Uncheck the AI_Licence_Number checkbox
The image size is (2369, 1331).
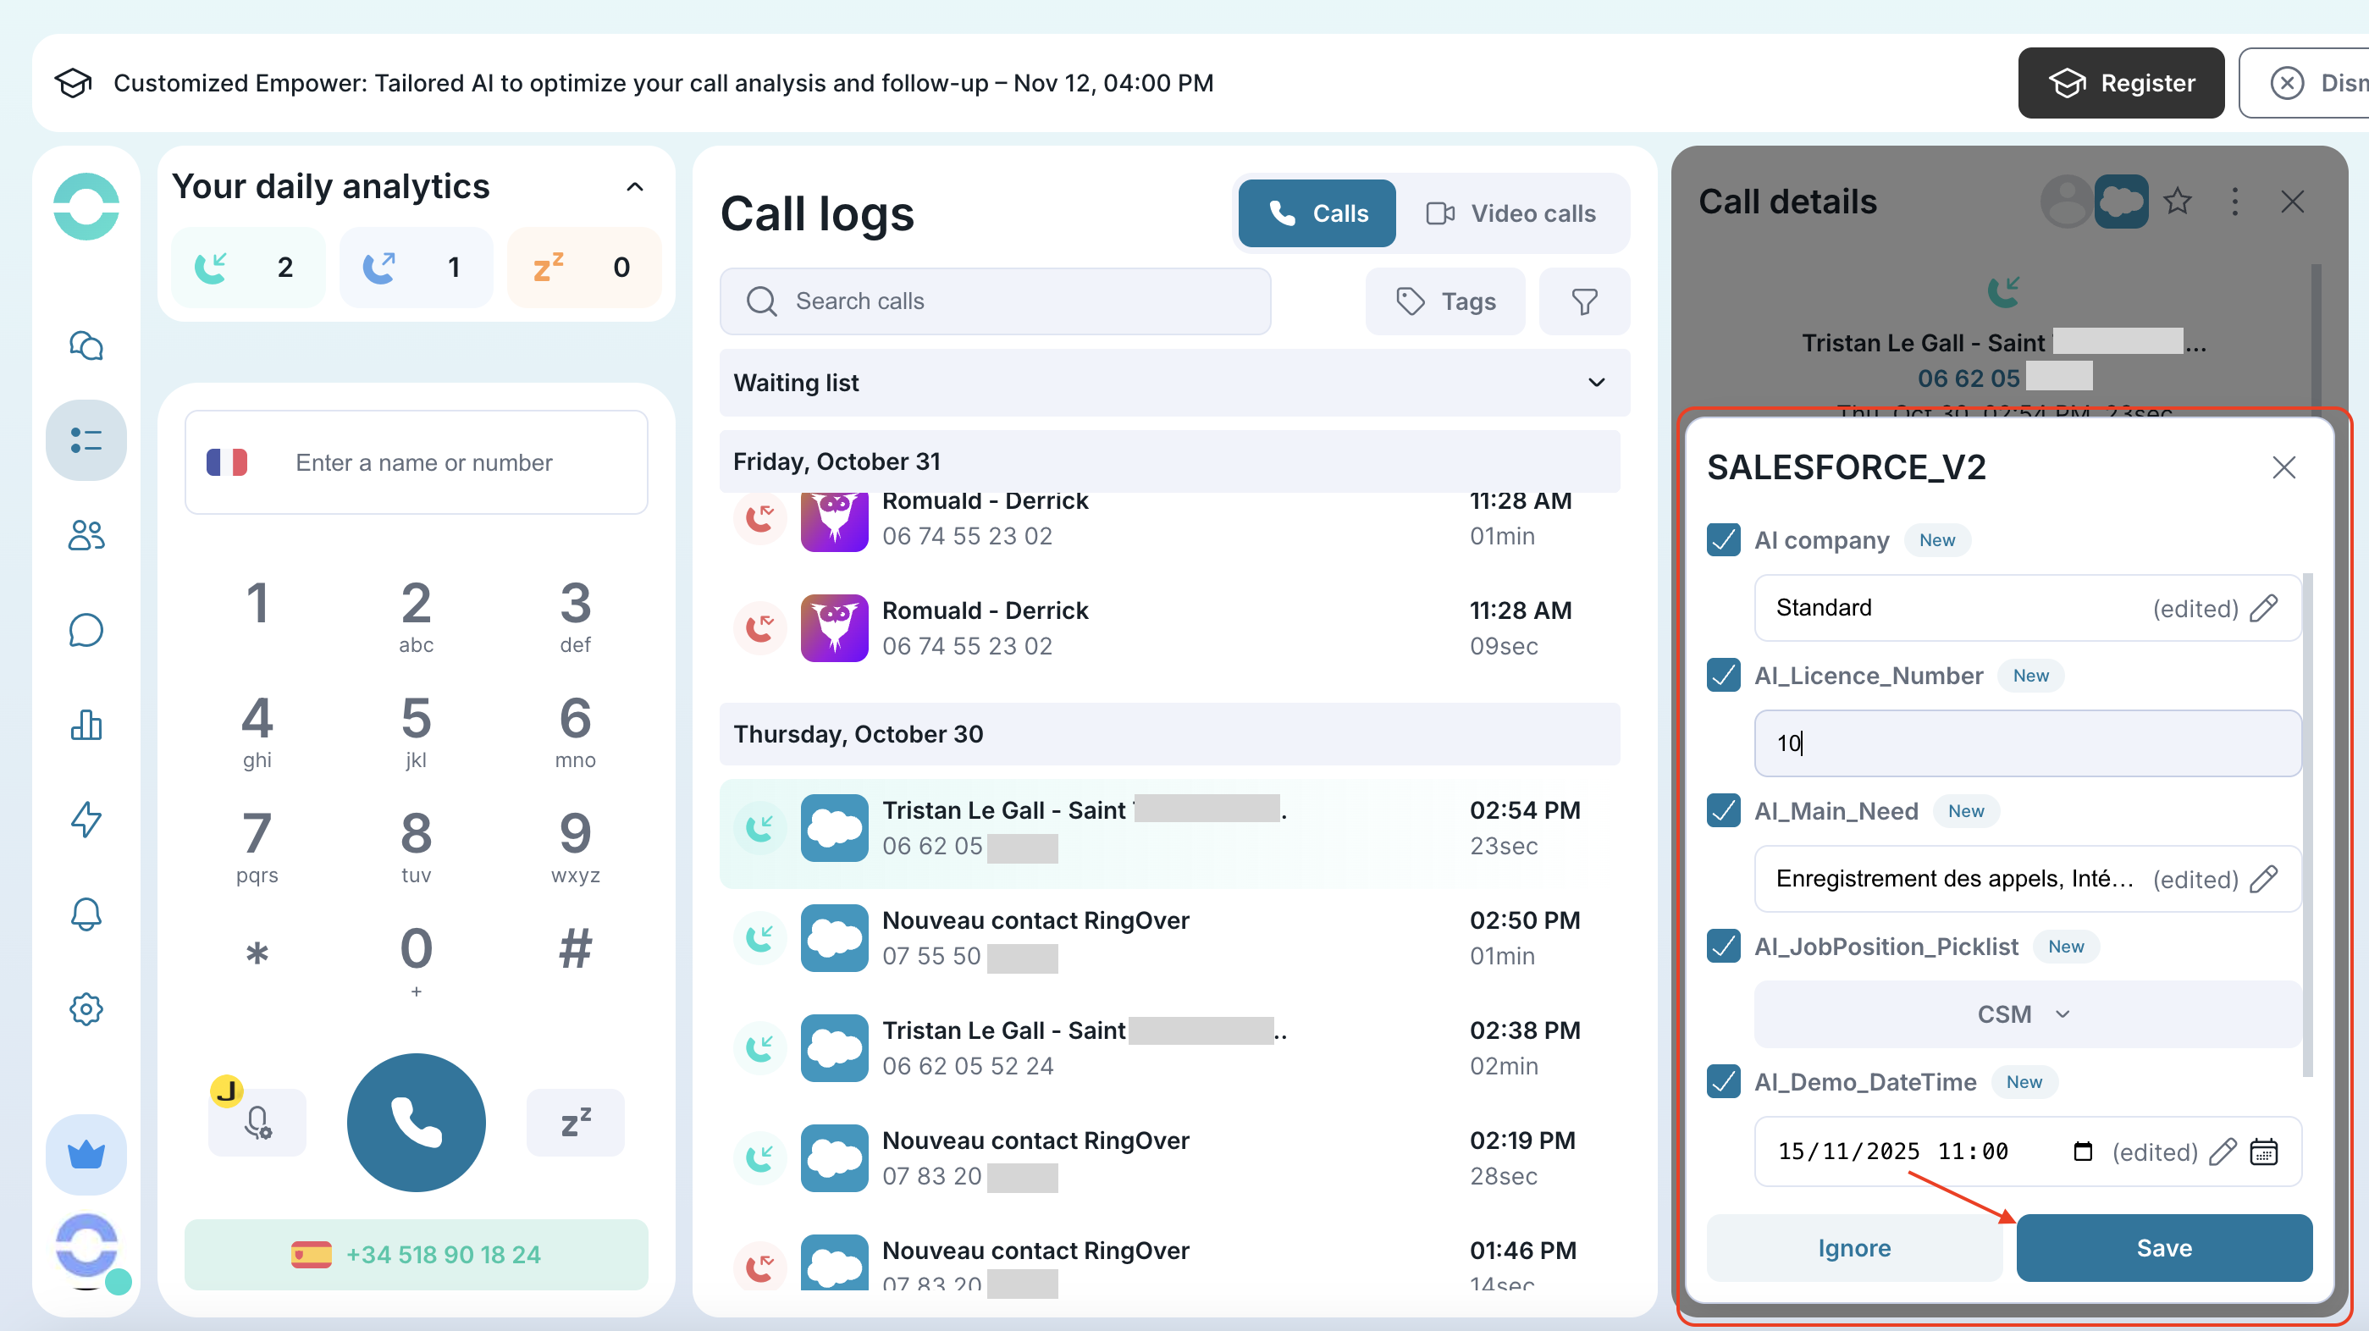pos(1722,675)
